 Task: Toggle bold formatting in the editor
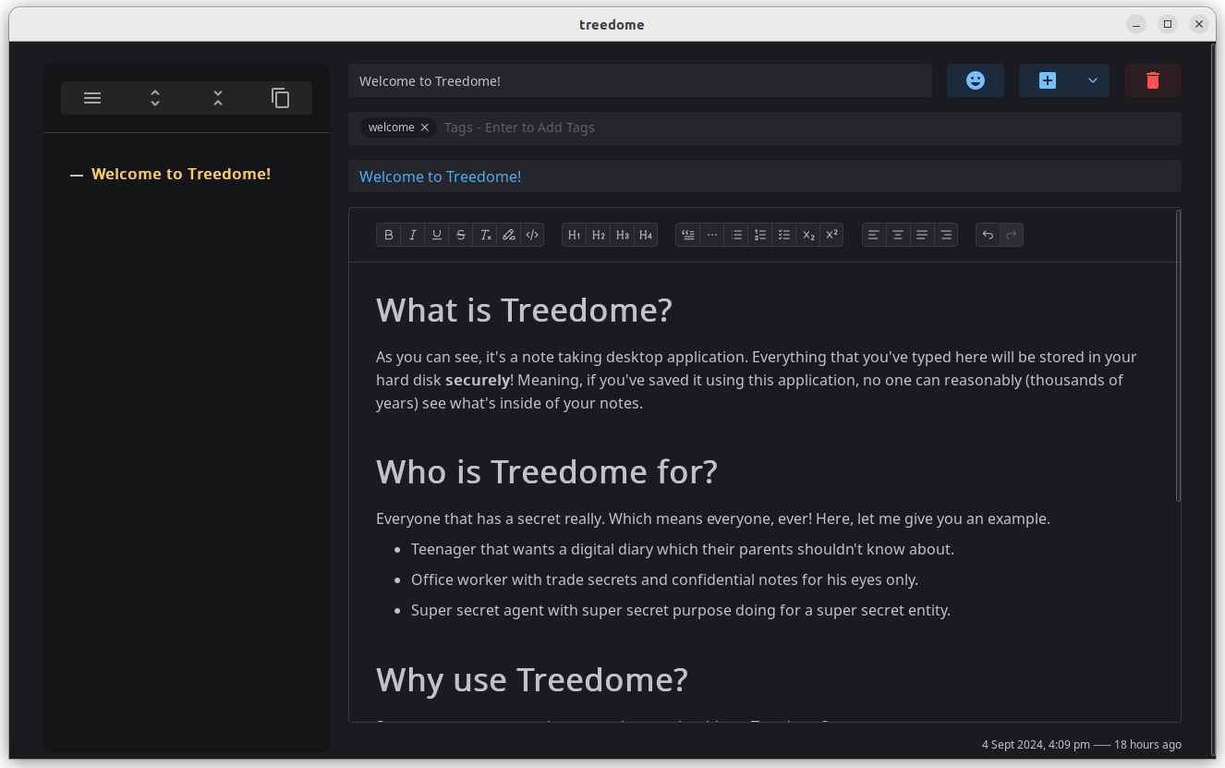coord(389,235)
